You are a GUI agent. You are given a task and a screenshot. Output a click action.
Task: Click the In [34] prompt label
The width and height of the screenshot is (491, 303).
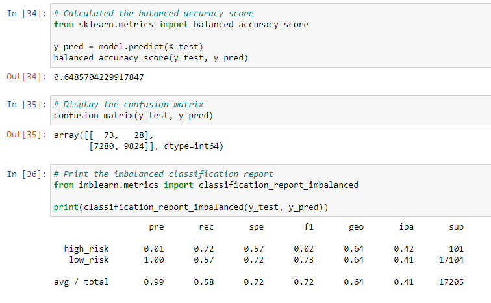click(27, 14)
